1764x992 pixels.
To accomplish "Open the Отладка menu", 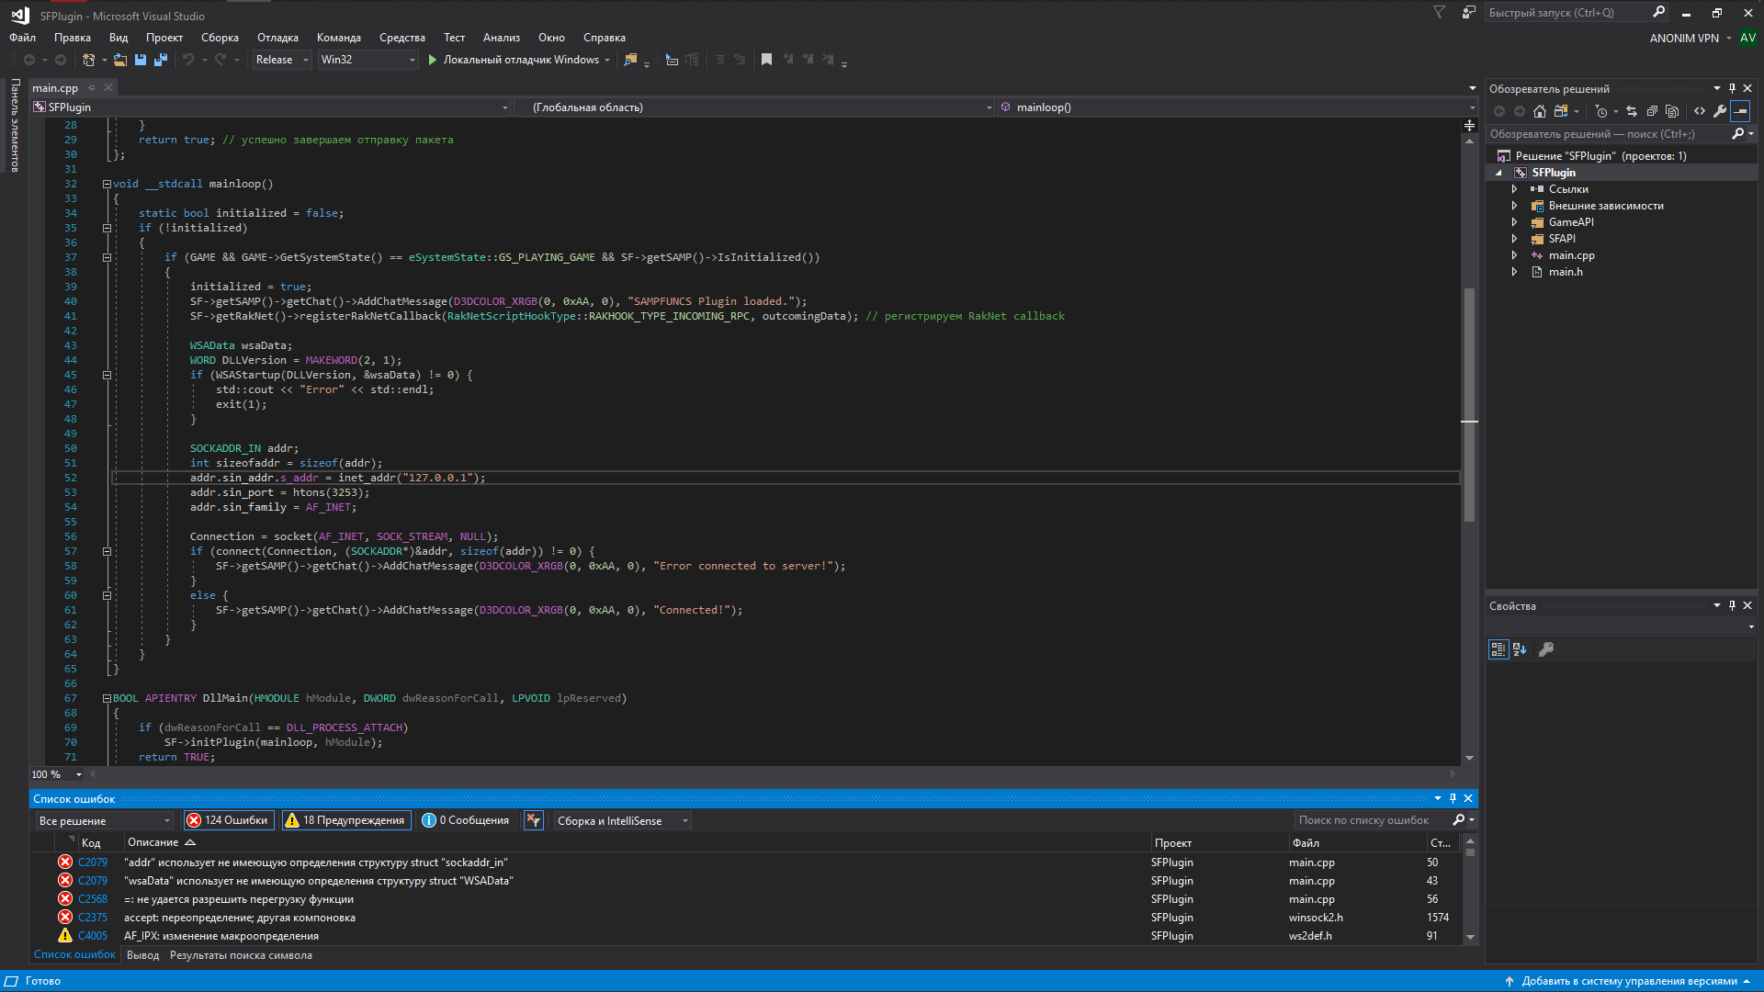I will click(x=277, y=38).
